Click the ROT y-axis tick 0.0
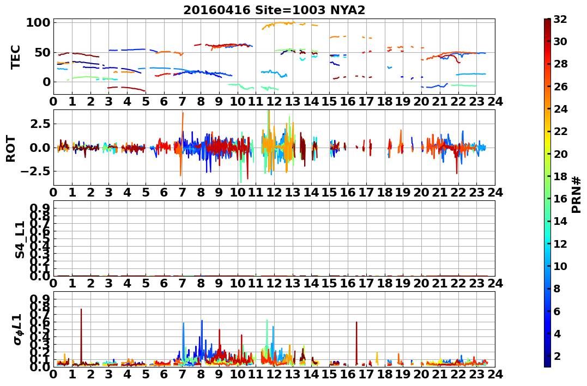 40,148
